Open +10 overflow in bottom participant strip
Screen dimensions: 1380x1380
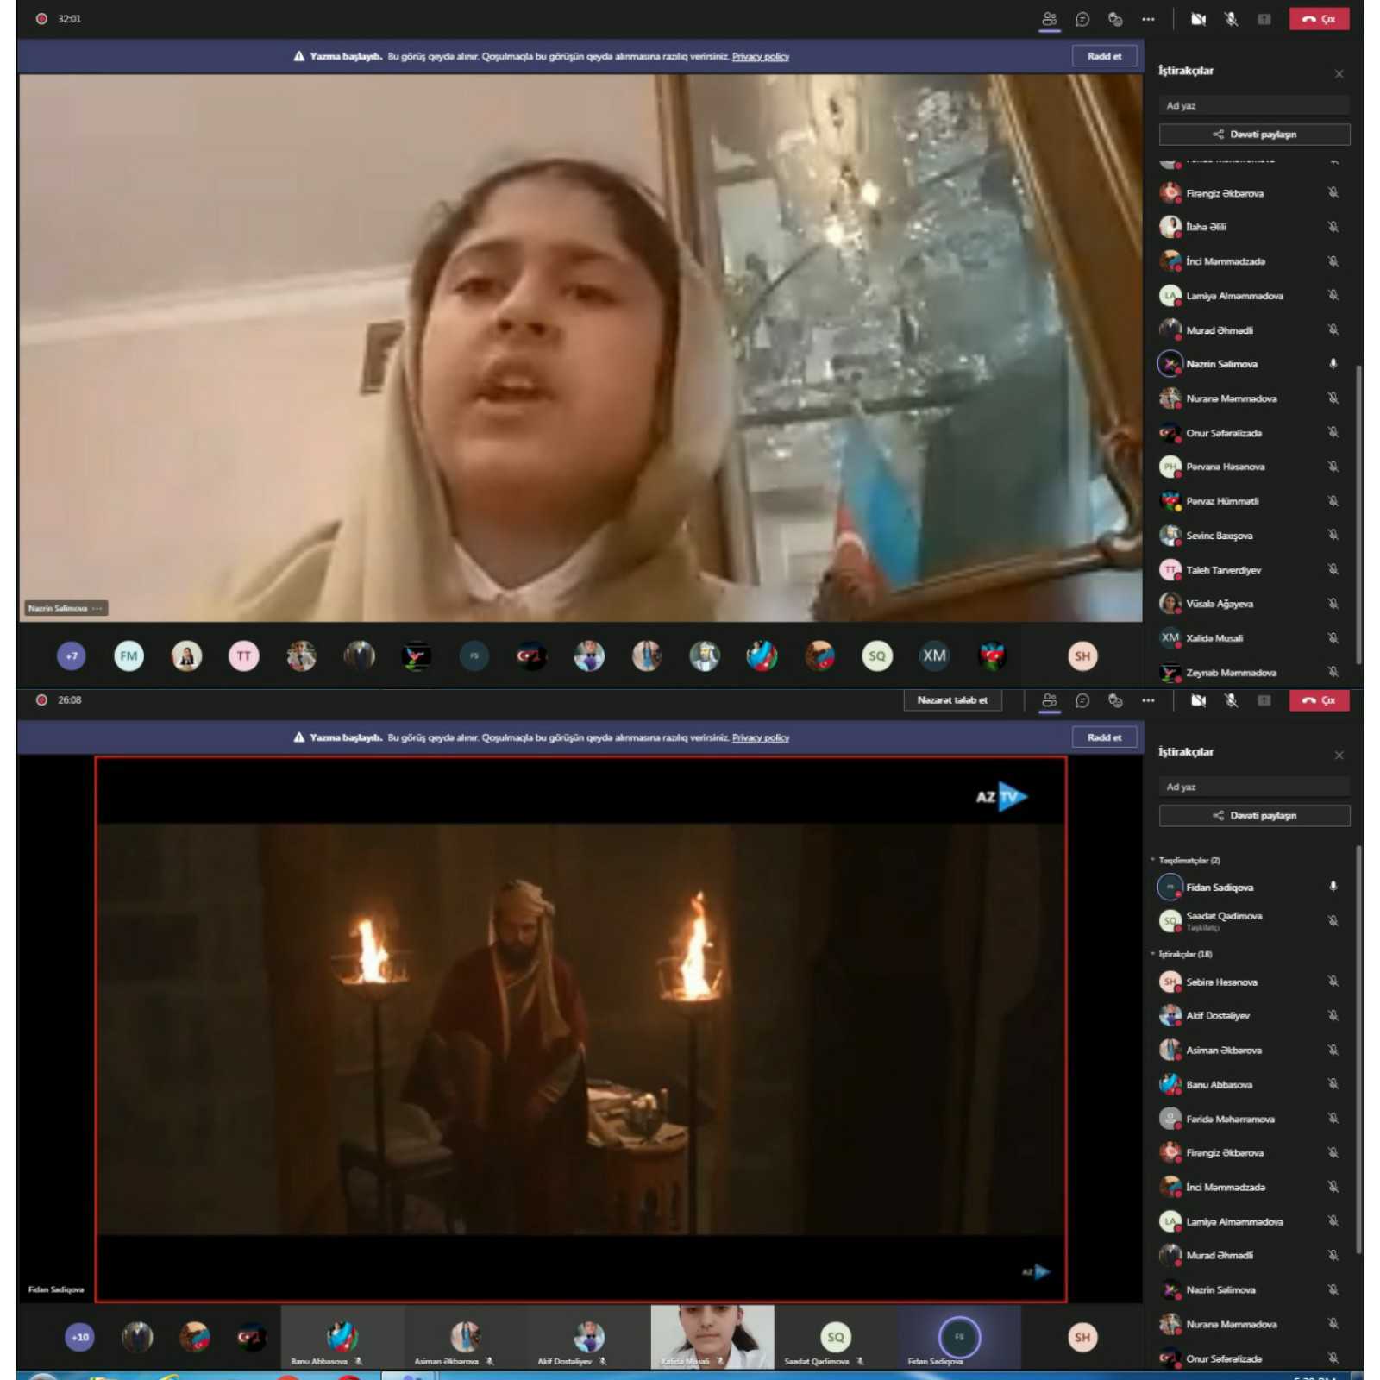coord(79,1337)
